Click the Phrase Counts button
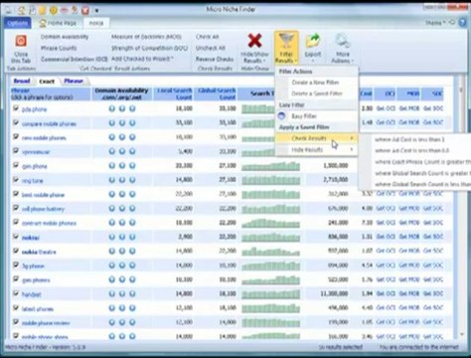The image size is (471, 358). (x=59, y=48)
